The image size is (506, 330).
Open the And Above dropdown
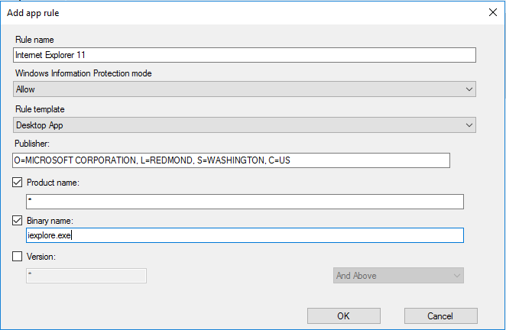coord(398,276)
